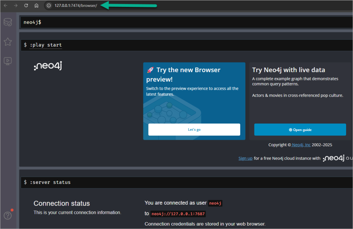The height and width of the screenshot is (229, 353).
Task: Click the 'Try the new Browser preview!' heading
Action: tap(183, 74)
